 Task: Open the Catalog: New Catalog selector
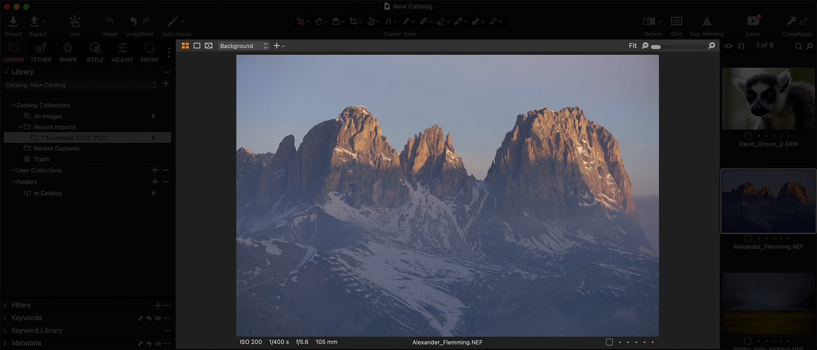click(x=81, y=85)
